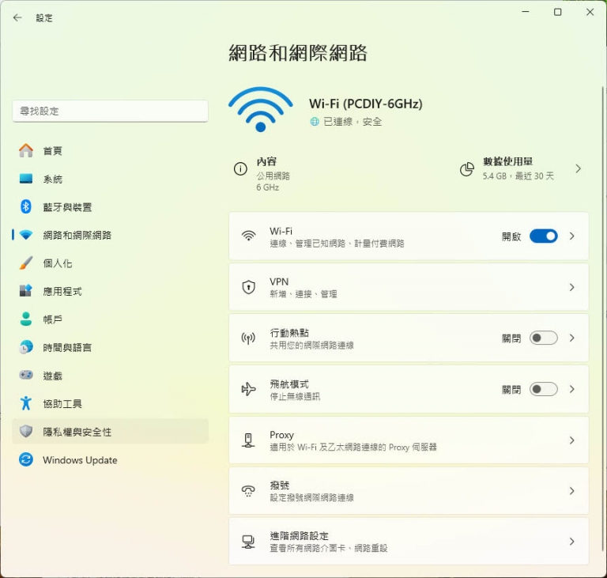The height and width of the screenshot is (578, 607).
Task: Open mobile hotspot row chevron
Action: [572, 338]
